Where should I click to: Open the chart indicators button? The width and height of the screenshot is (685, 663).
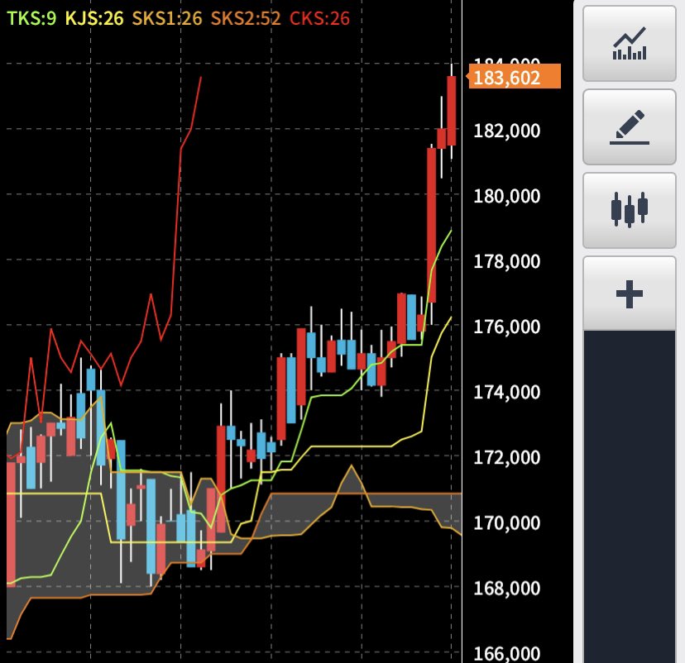629,44
